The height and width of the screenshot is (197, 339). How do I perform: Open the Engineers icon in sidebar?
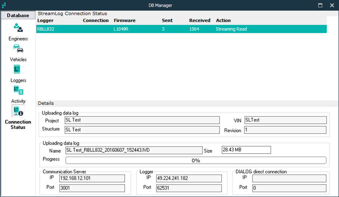[18, 28]
